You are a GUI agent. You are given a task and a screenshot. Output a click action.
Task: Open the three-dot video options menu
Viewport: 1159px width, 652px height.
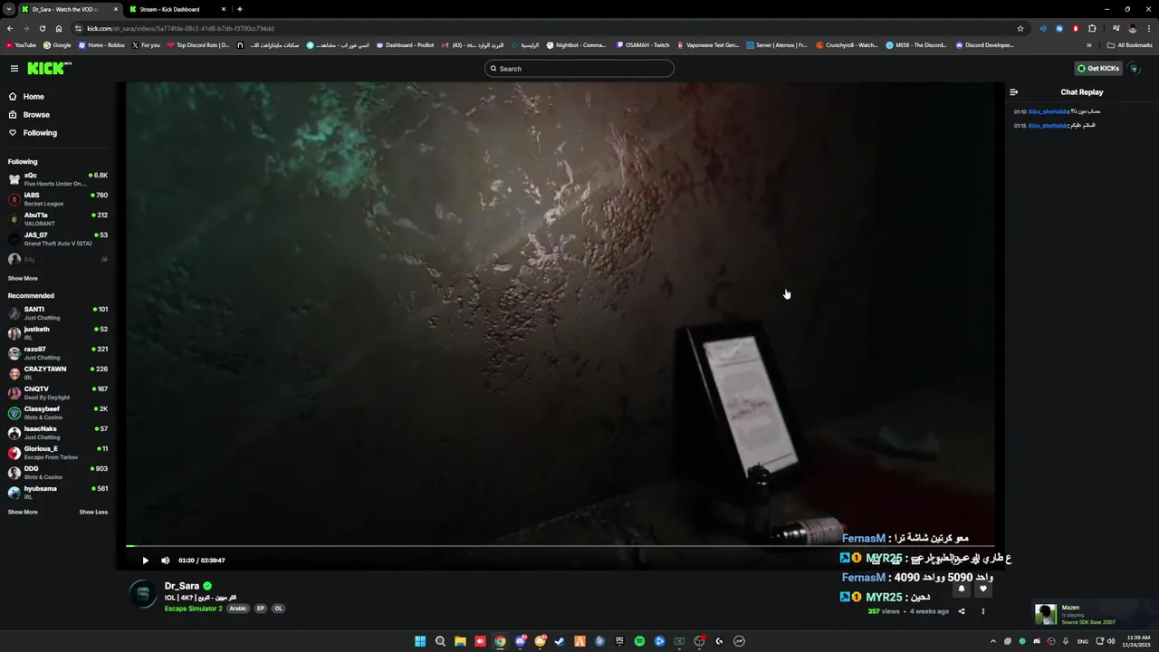click(x=983, y=611)
